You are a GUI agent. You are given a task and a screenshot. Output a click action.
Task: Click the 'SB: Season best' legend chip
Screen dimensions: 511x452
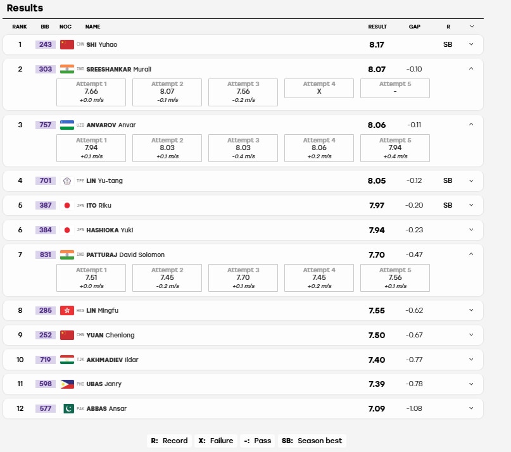point(312,441)
